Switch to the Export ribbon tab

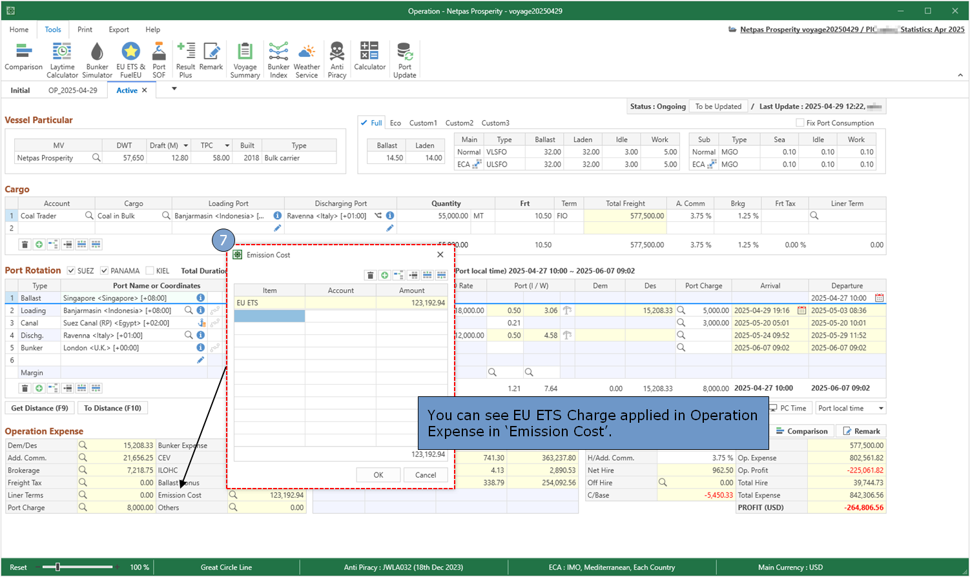119,30
